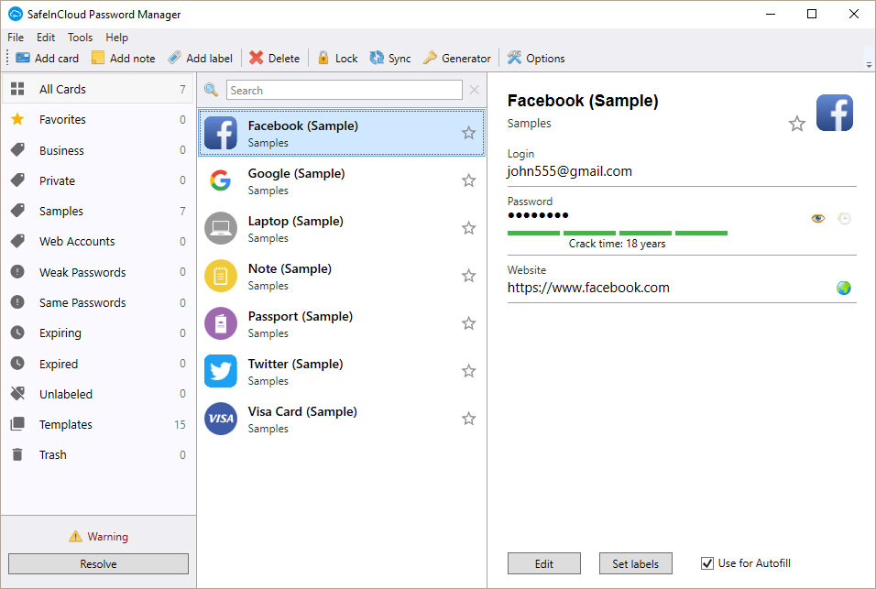This screenshot has height=589, width=876.
Task: Open Templates in the sidebar
Action: (x=98, y=424)
